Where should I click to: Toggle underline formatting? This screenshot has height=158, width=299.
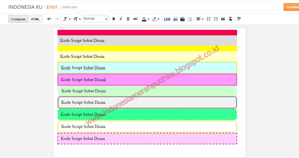(128, 19)
